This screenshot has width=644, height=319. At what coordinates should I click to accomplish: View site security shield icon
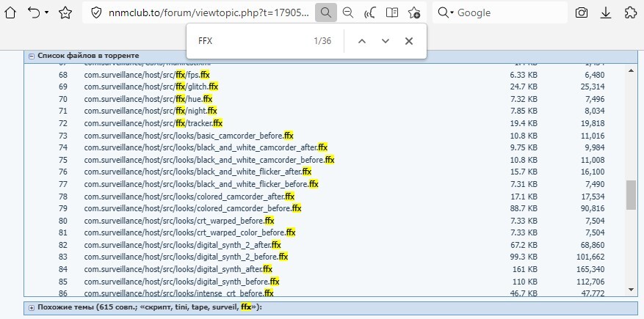pos(95,12)
